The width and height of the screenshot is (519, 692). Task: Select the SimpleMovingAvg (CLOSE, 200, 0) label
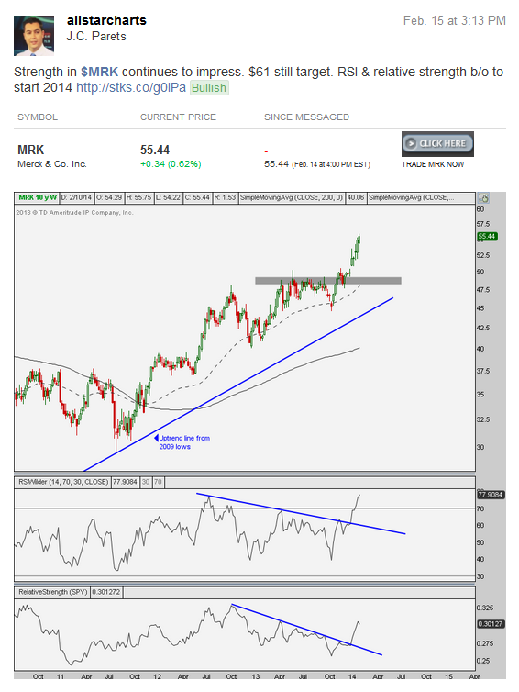(292, 197)
